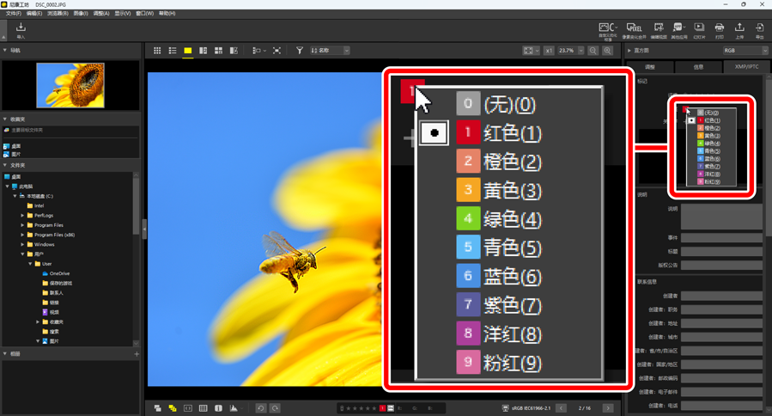
Task: Toggle the 1:1 (x1) zoom button
Action: point(549,51)
